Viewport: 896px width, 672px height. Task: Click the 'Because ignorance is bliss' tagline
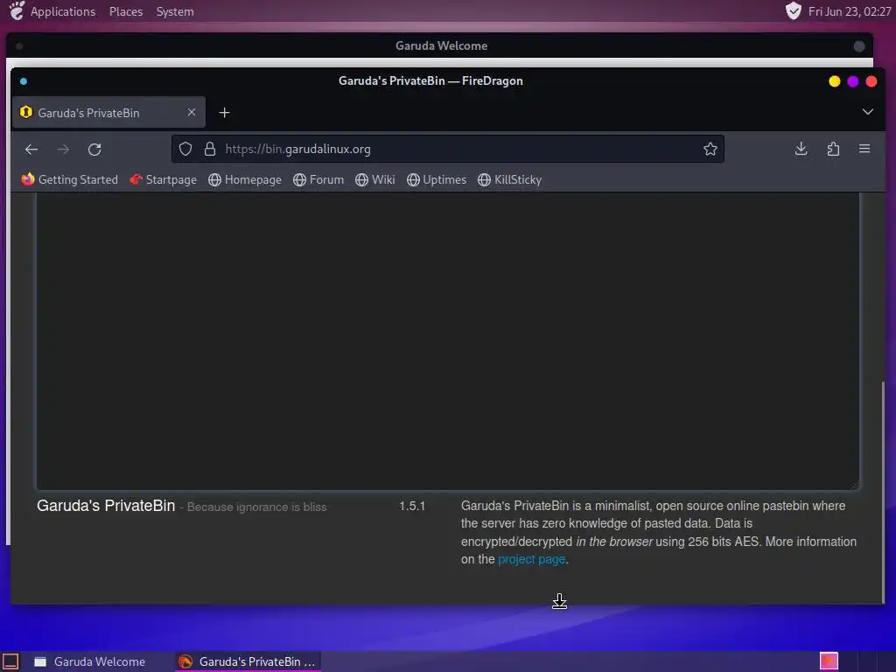pyautogui.click(x=257, y=507)
